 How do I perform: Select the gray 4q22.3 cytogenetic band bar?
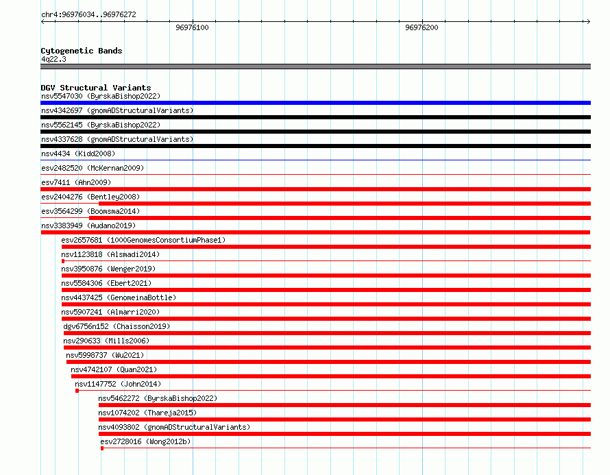[315, 66]
